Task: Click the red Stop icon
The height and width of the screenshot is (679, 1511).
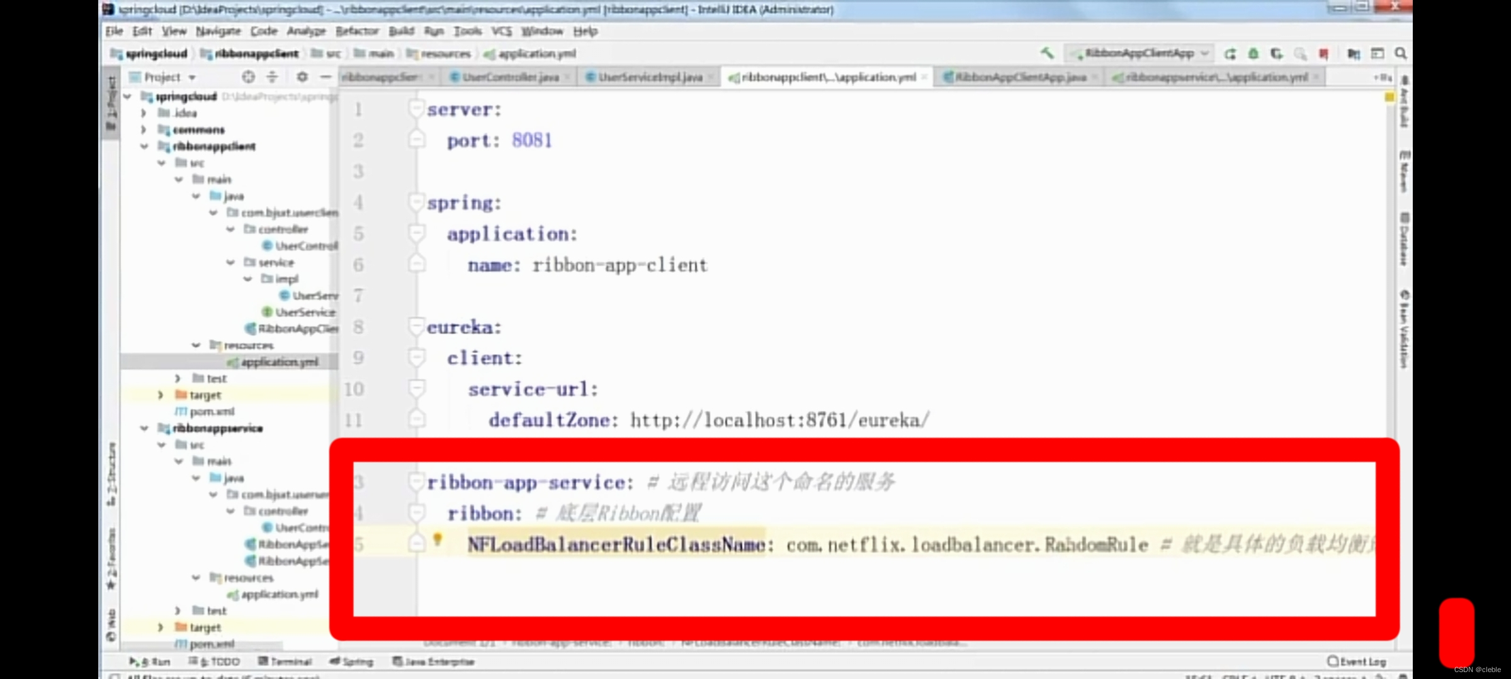Action: click(1323, 53)
